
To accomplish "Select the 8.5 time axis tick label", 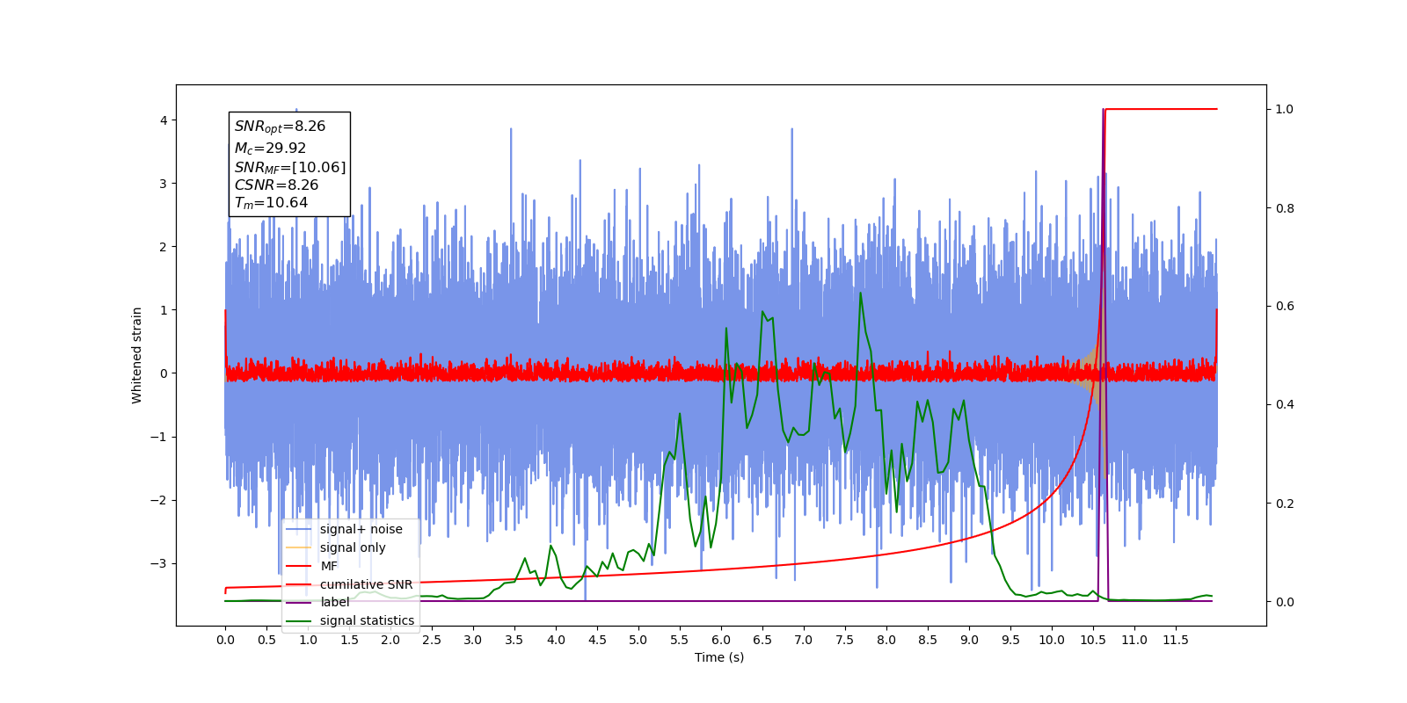I will (x=928, y=640).
